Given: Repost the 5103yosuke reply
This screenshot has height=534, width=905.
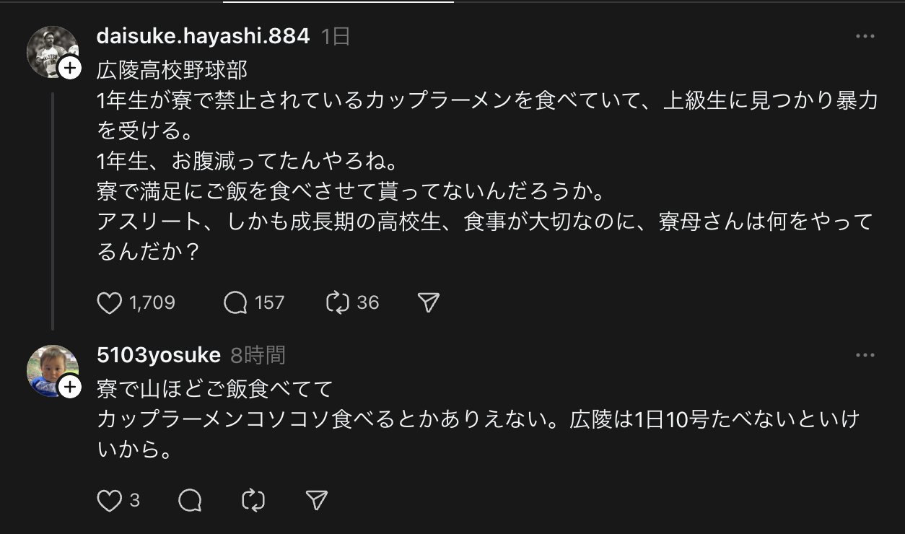Looking at the screenshot, I should tap(253, 500).
